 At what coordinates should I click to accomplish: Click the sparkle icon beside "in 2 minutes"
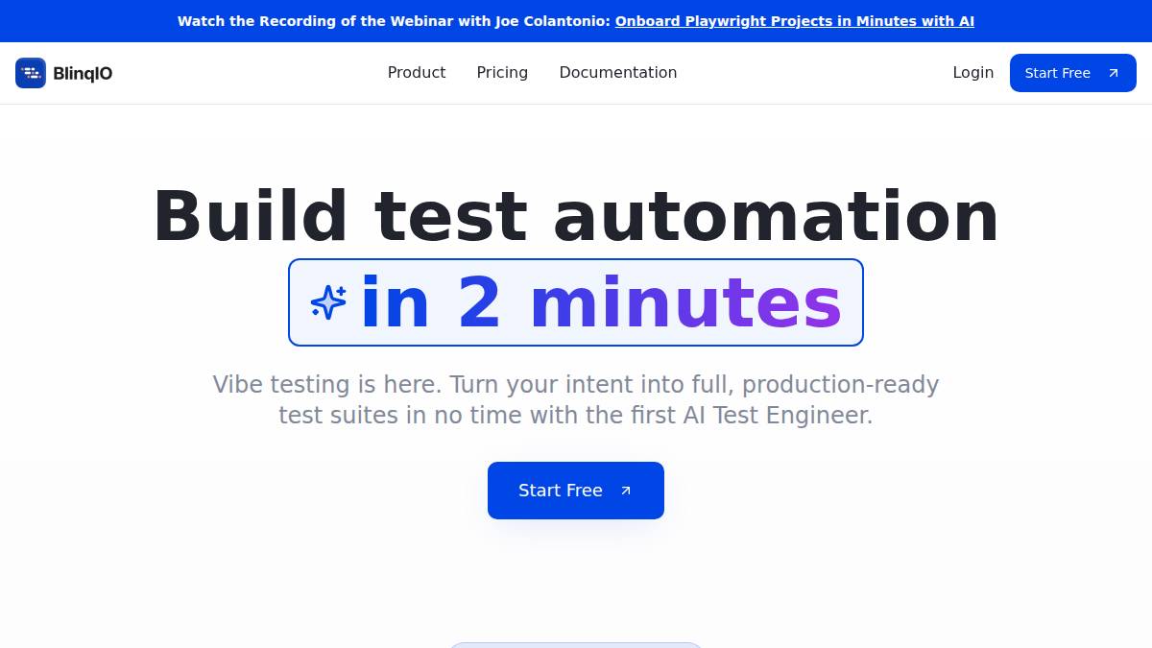click(328, 302)
